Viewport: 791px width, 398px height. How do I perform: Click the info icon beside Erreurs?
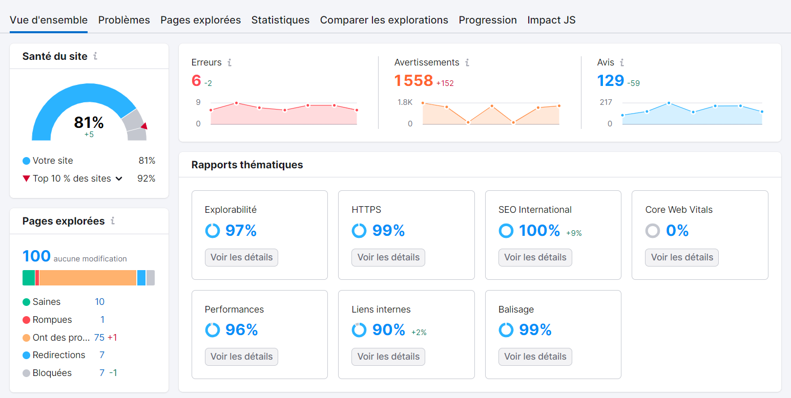pyautogui.click(x=229, y=62)
